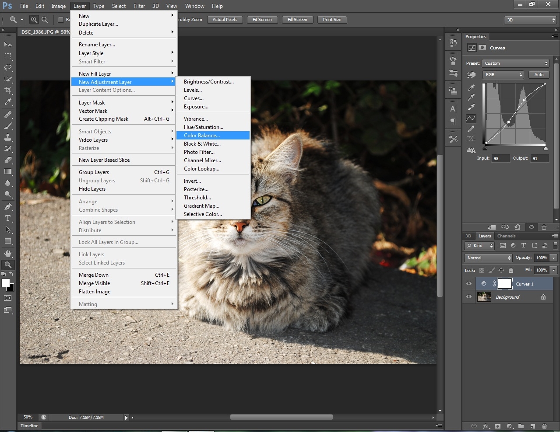Select the Crop tool

[8, 91]
